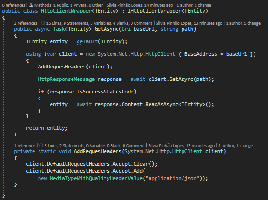Viewport: 268px width, 200px height.
Task: Click the 'private' keyword
Action: pyautogui.click(x=25, y=152)
